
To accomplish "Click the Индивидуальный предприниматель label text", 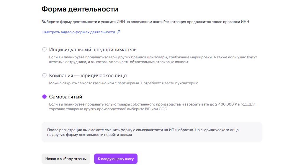I will click(x=93, y=50).
